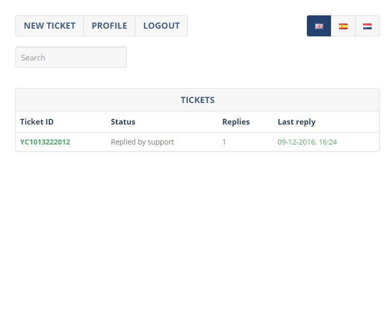Open the NEW TICKET page
Image resolution: width=390 pixels, height=328 pixels.
(49, 26)
